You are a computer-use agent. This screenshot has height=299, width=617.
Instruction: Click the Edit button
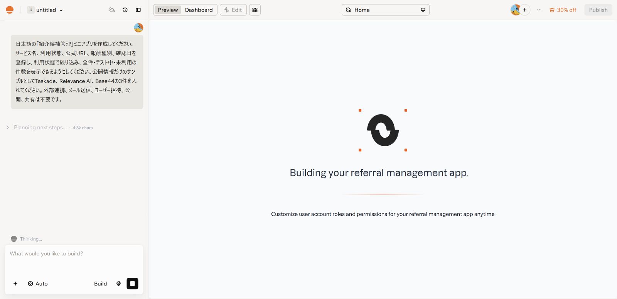coord(233,10)
